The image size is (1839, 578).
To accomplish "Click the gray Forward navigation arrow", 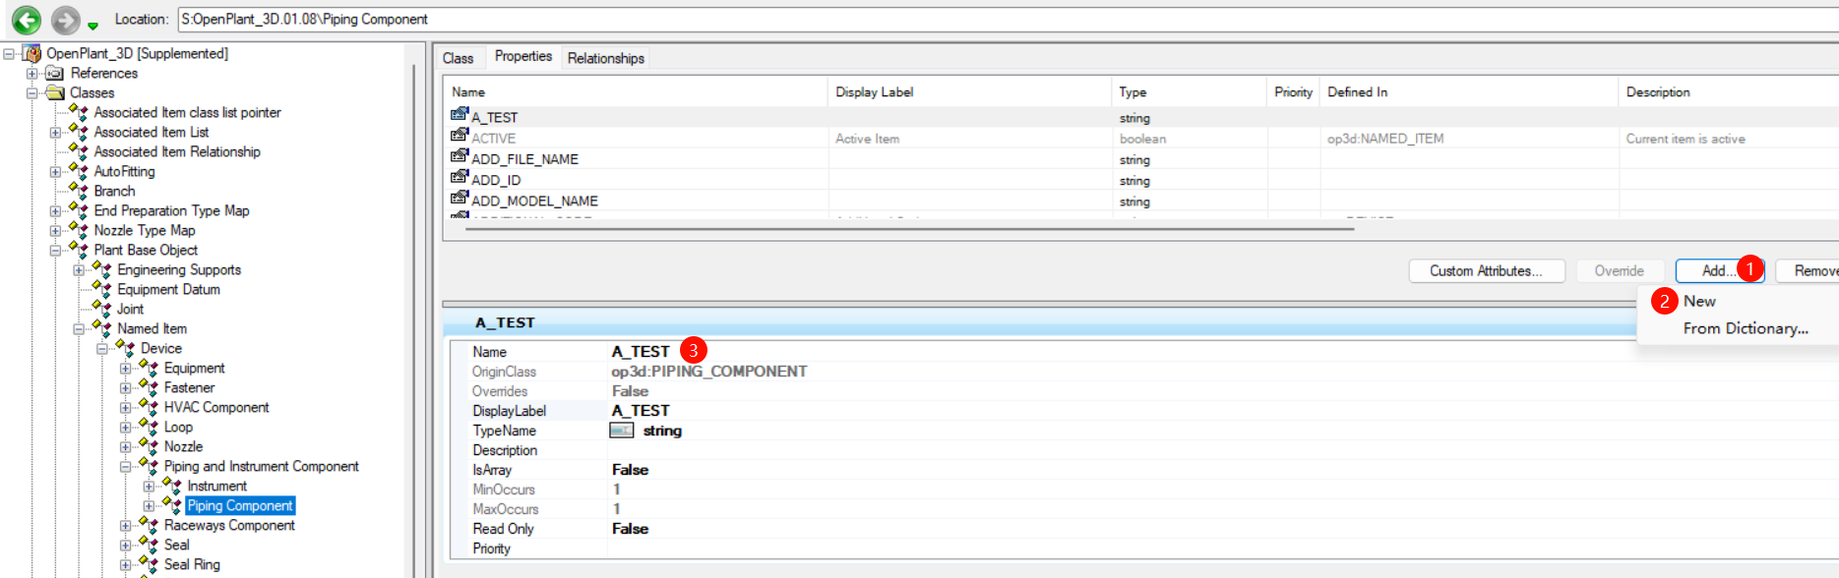I will pyautogui.click(x=66, y=19).
